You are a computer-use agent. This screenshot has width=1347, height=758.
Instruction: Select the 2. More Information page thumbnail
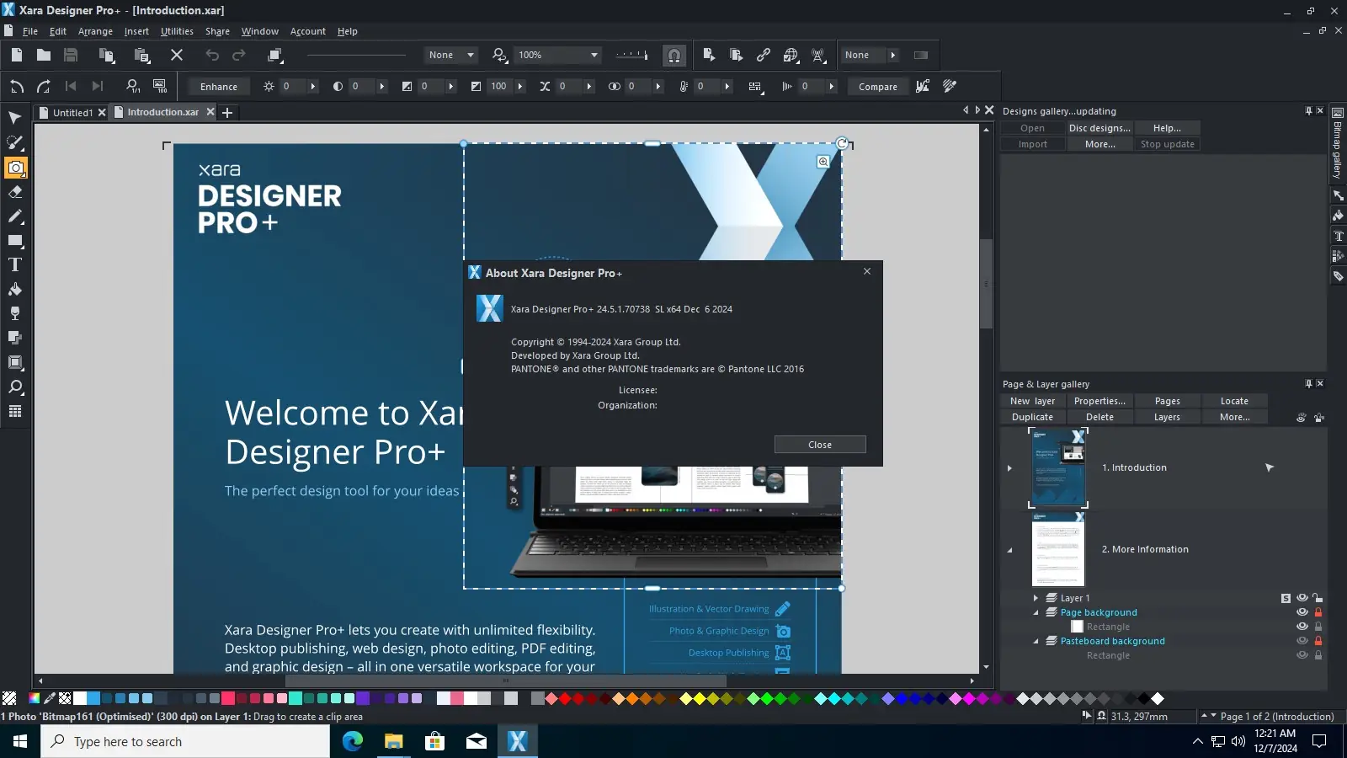pos(1058,549)
